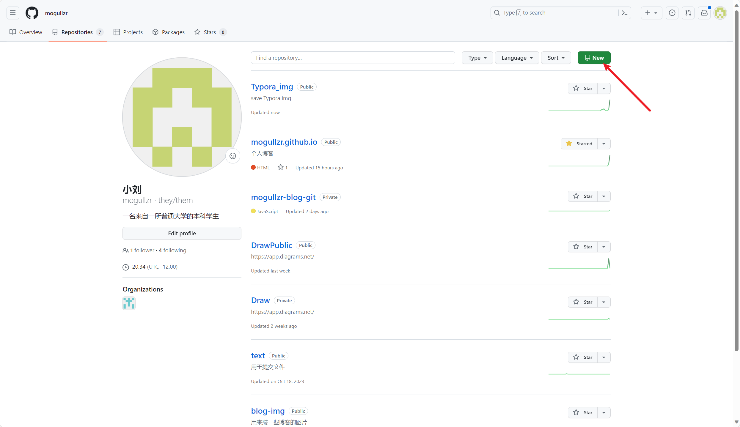Open the command palette icon

click(624, 13)
